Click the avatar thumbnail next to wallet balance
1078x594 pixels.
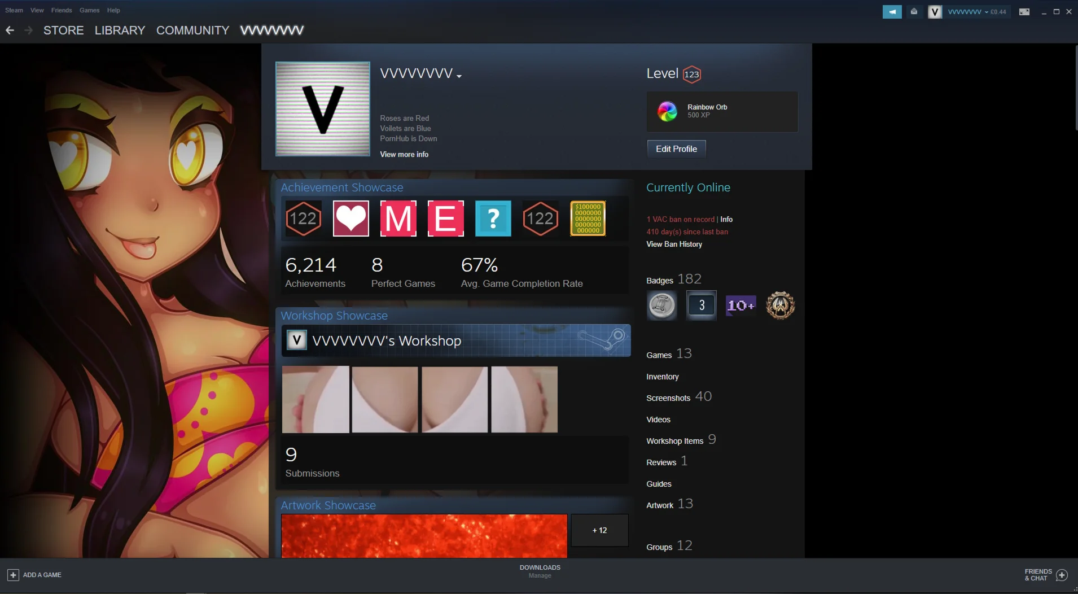click(934, 11)
